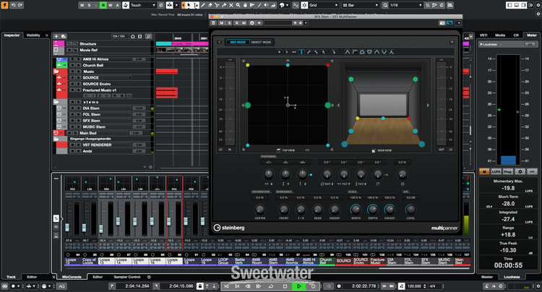Click the Cycle loop transport button
The width and height of the screenshot is (542, 292).
coord(271,286)
